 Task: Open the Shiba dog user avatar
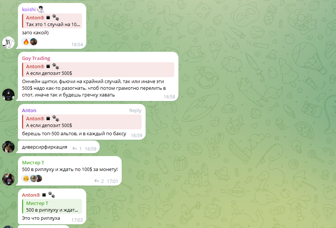pos(8,147)
